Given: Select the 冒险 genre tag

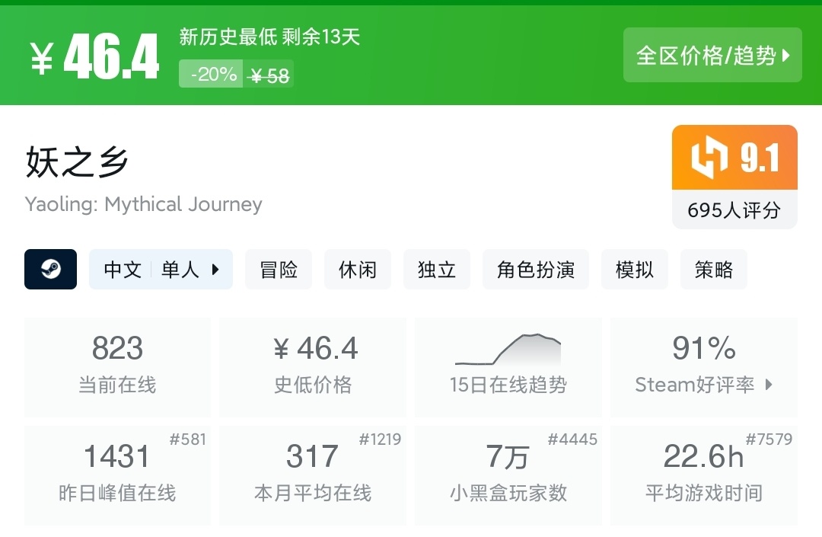Looking at the screenshot, I should tap(279, 269).
